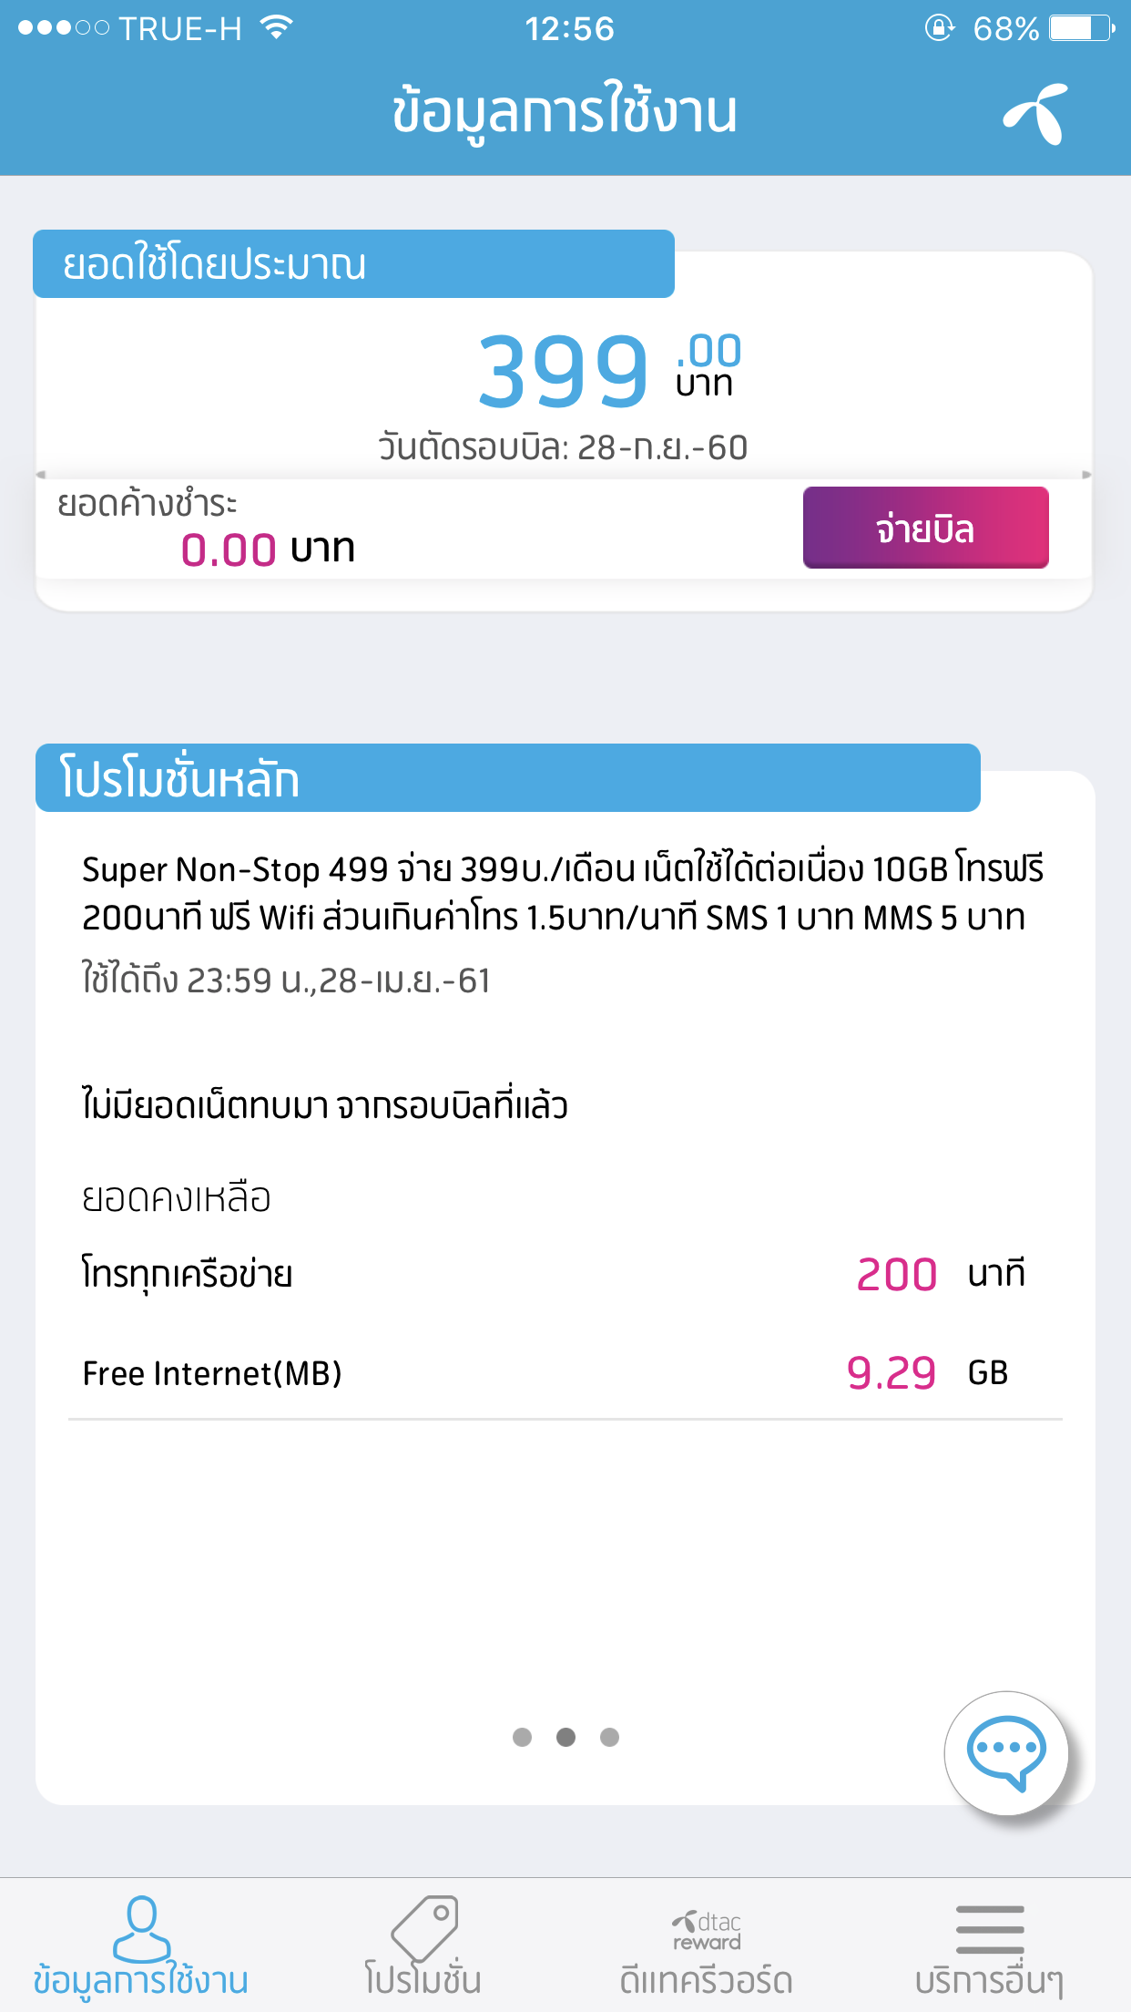Switch to the ดีแทครีวอร์ด tab label
Screen dimensions: 1131x2012
click(x=707, y=1981)
